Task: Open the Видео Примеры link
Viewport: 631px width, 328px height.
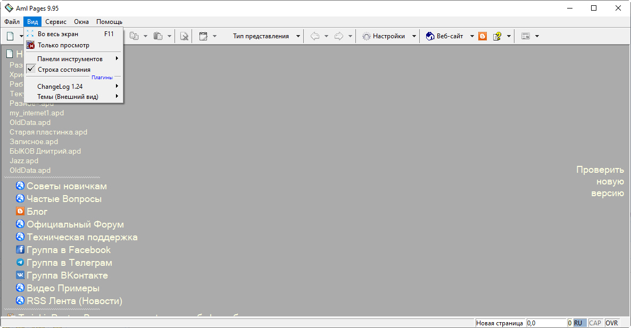Action: pyautogui.click(x=63, y=288)
